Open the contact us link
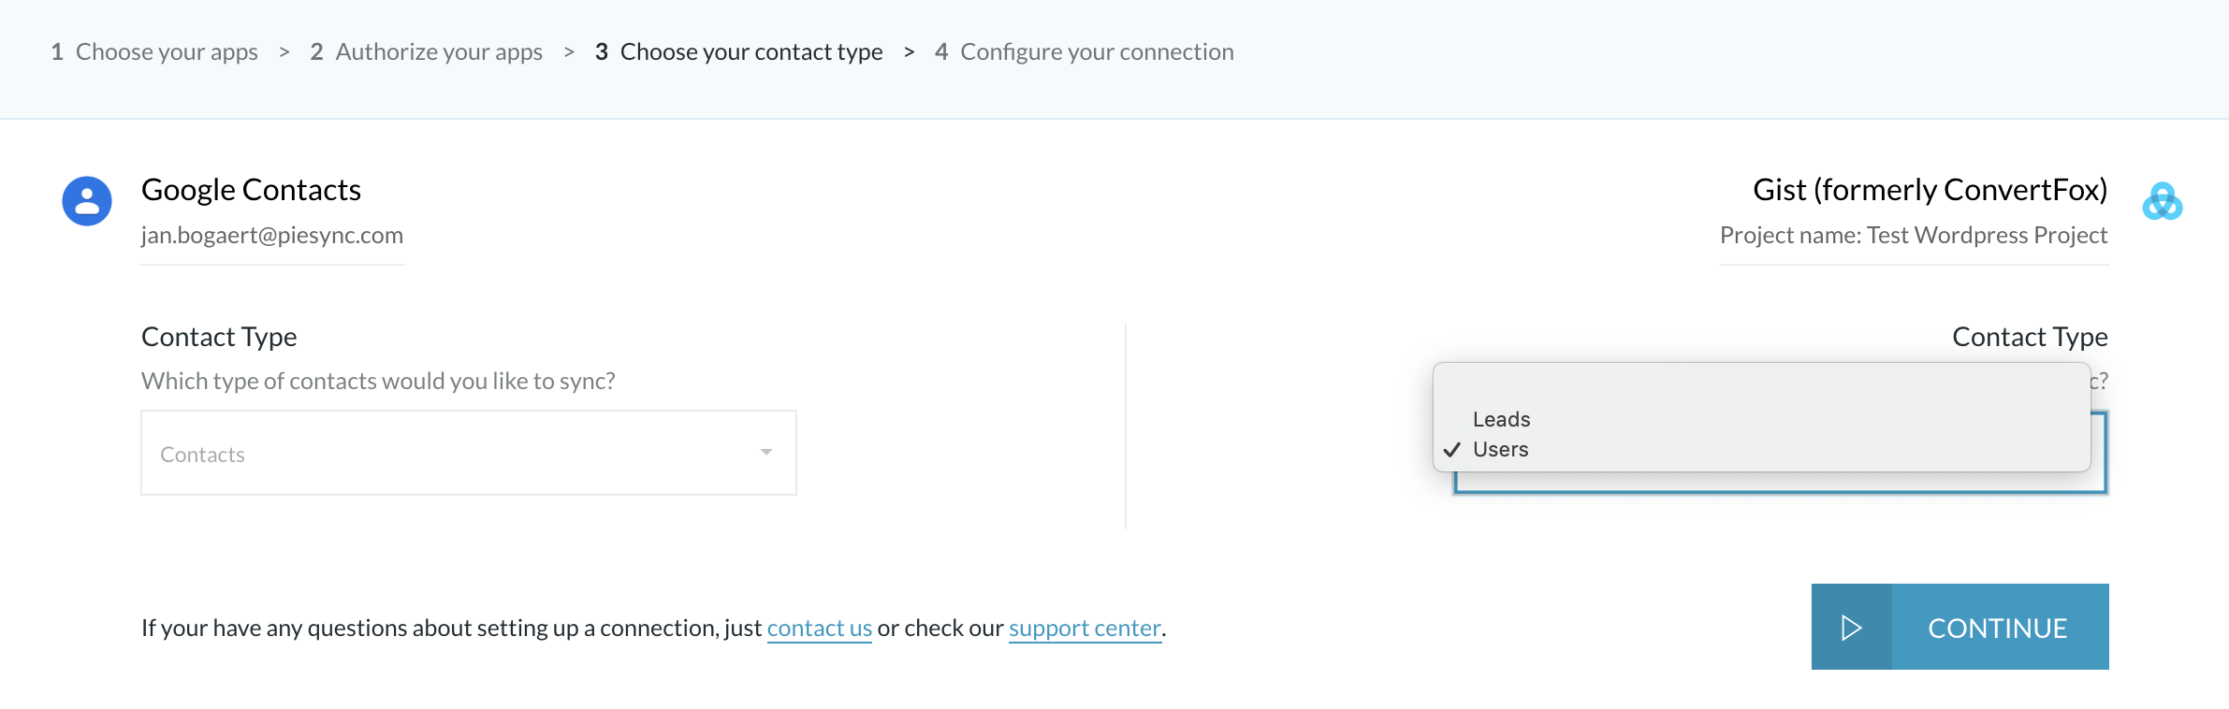 [820, 628]
